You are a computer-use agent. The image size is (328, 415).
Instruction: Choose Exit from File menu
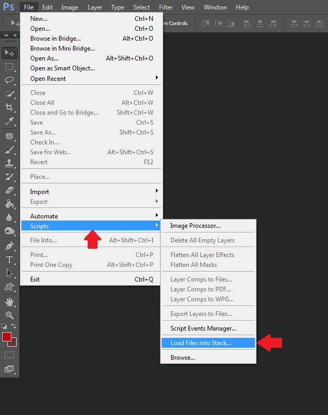click(x=91, y=279)
